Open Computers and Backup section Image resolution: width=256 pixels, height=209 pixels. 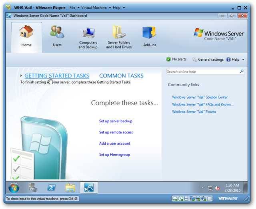click(88, 37)
